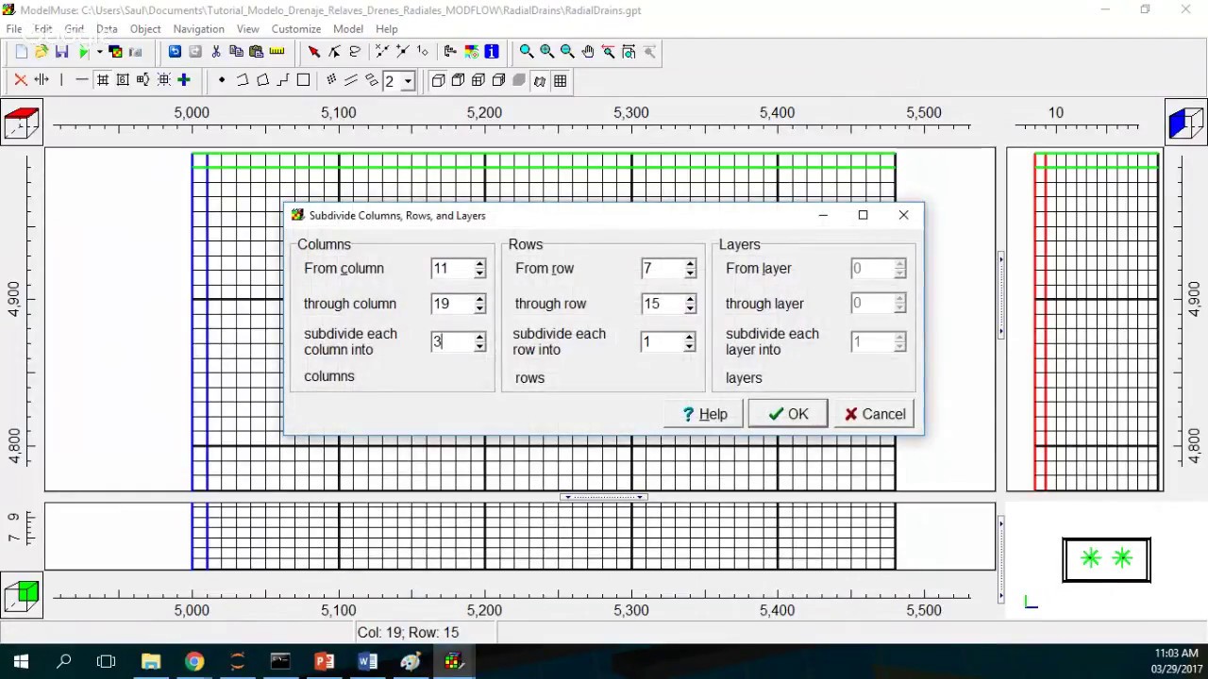Click the Help button in dialog
Viewport: 1208px width, 679px height.
703,414
